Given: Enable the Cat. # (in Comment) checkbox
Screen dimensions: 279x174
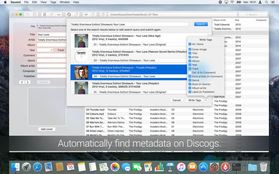Looking at the screenshot, I should [190, 72].
